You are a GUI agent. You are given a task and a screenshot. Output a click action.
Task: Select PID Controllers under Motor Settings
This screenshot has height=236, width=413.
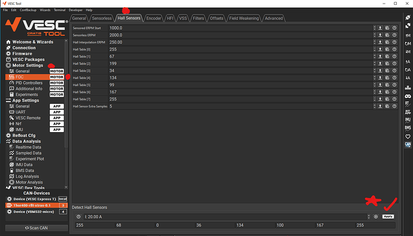point(29,83)
